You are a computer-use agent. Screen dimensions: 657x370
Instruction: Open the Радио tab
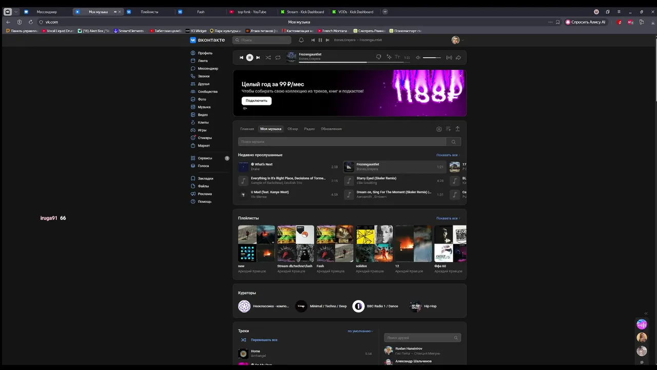tap(309, 129)
